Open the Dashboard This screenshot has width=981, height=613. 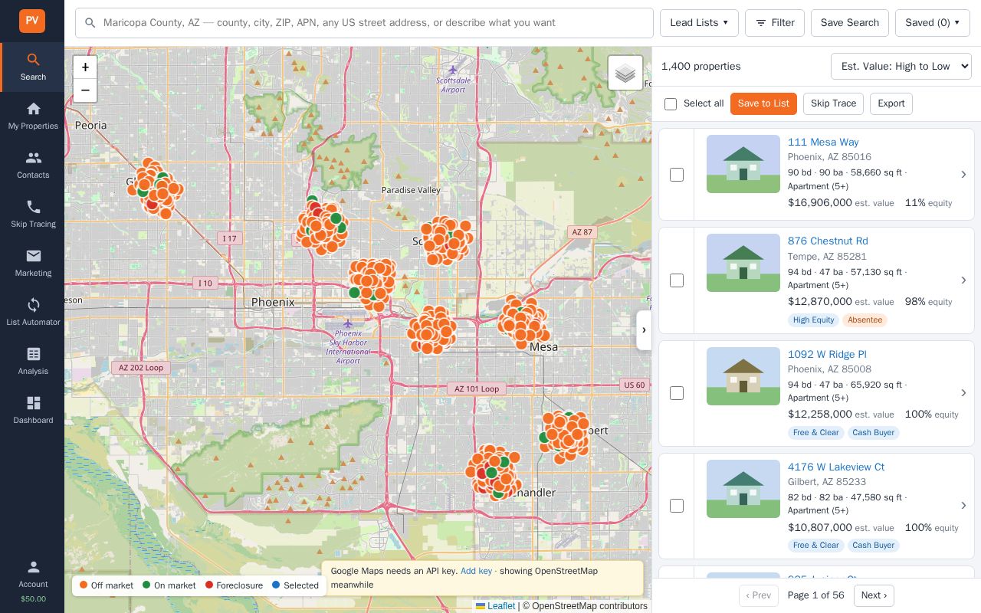pos(32,411)
